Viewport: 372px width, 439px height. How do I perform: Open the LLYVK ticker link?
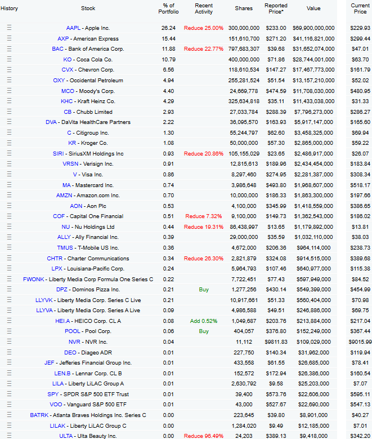coord(44,300)
